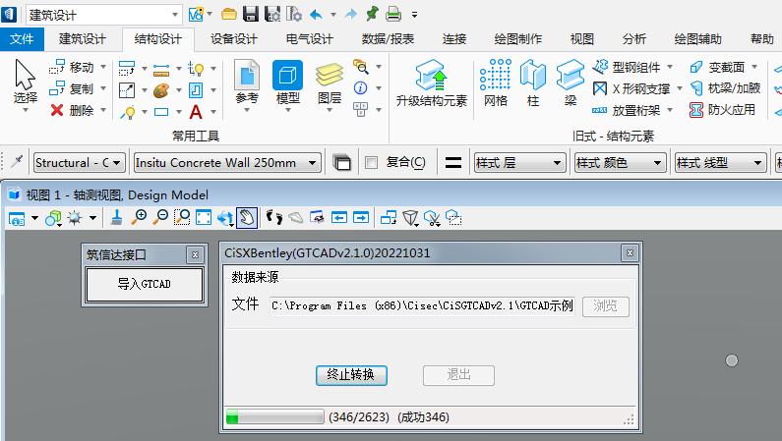Switch to the 设备设计 ribbon tab
The width and height of the screenshot is (782, 441).
pos(233,39)
